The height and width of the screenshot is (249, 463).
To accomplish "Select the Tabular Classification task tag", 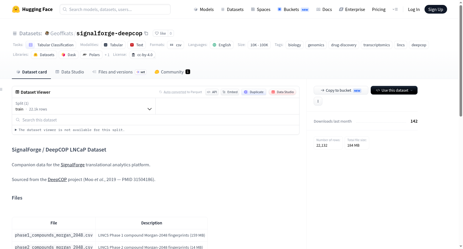I will 51,45.
